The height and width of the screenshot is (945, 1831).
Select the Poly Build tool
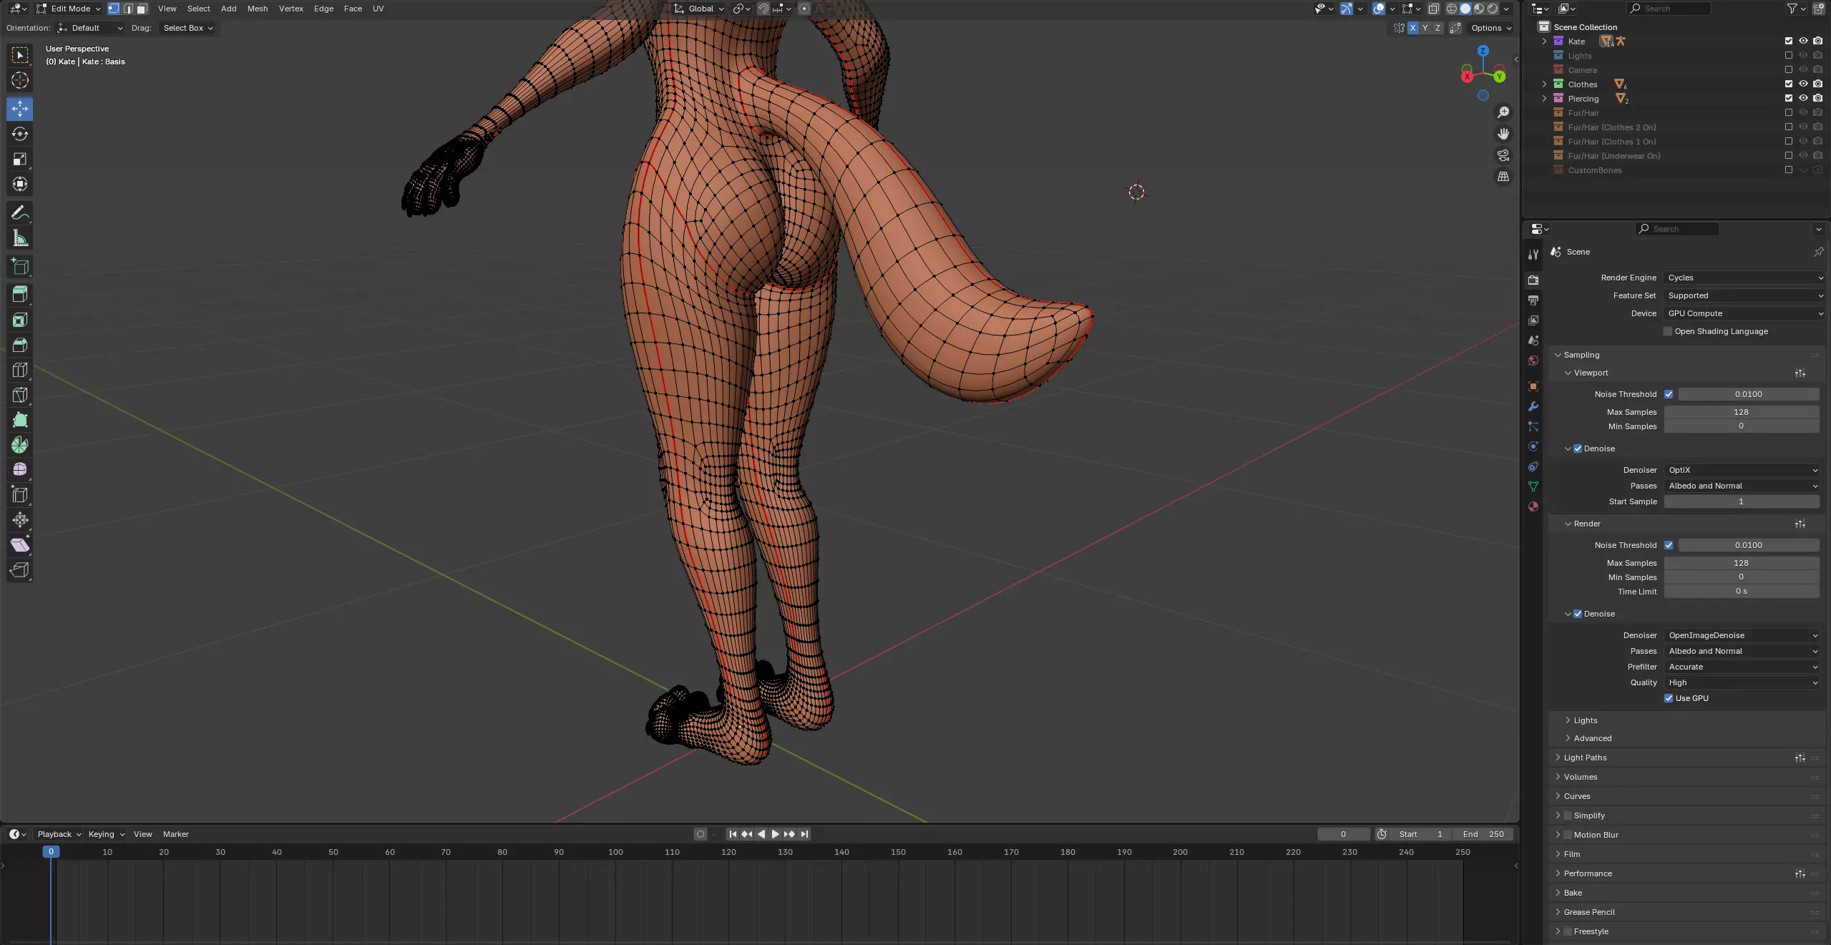(20, 420)
